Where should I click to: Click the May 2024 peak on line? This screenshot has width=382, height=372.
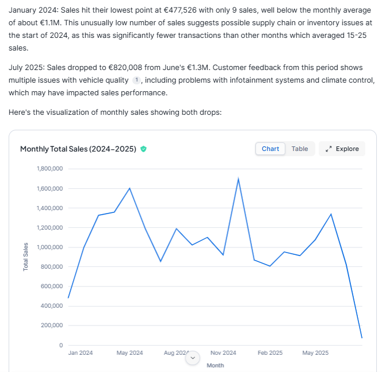point(129,188)
